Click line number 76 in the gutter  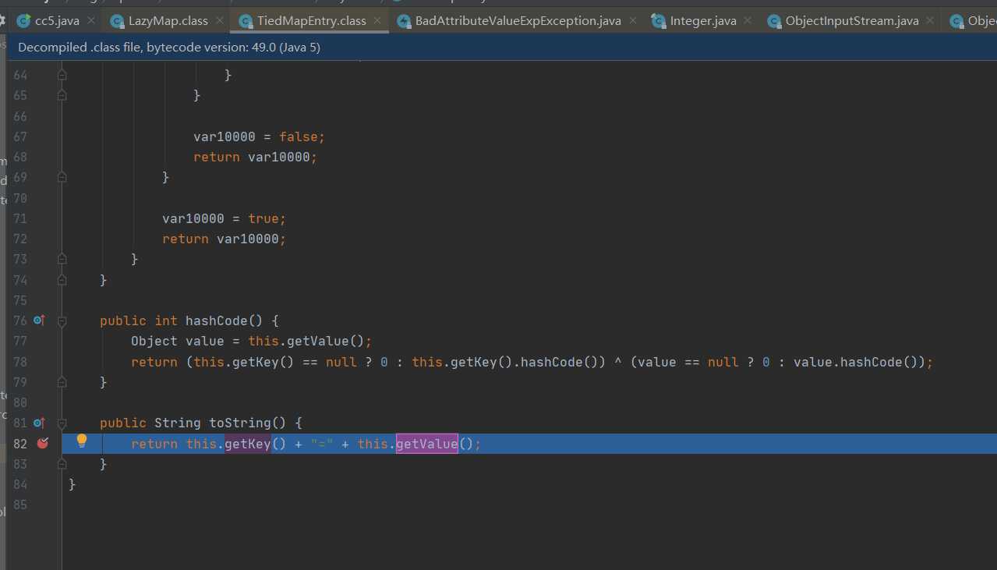tap(20, 320)
